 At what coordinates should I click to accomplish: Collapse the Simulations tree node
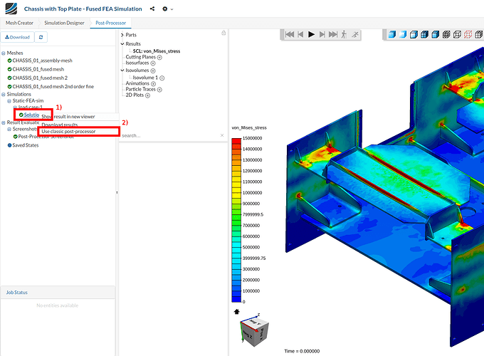[x=4, y=94]
